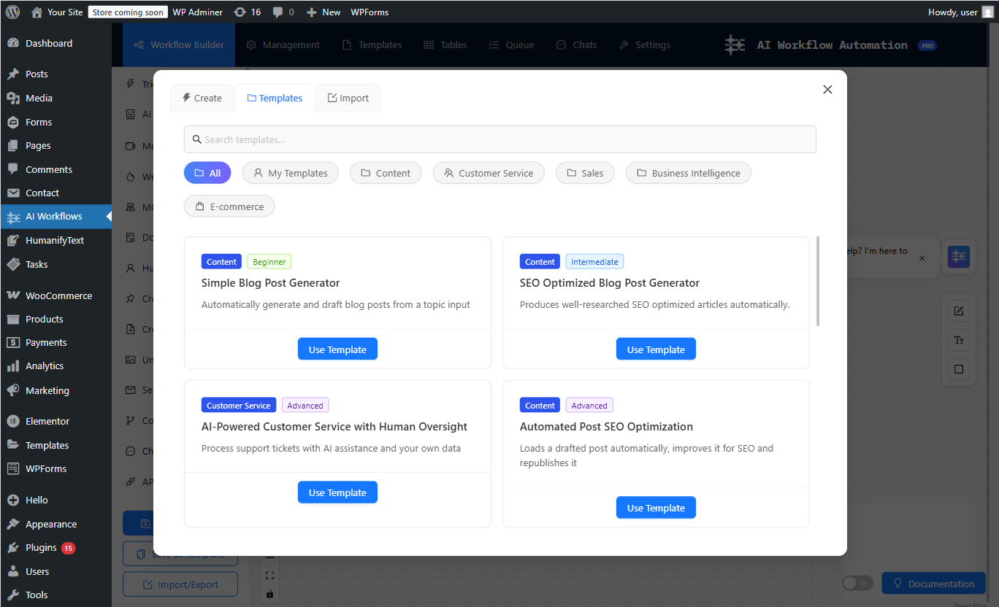The height and width of the screenshot is (607, 999).
Task: Click the note edit tool icon
Action: (959, 312)
